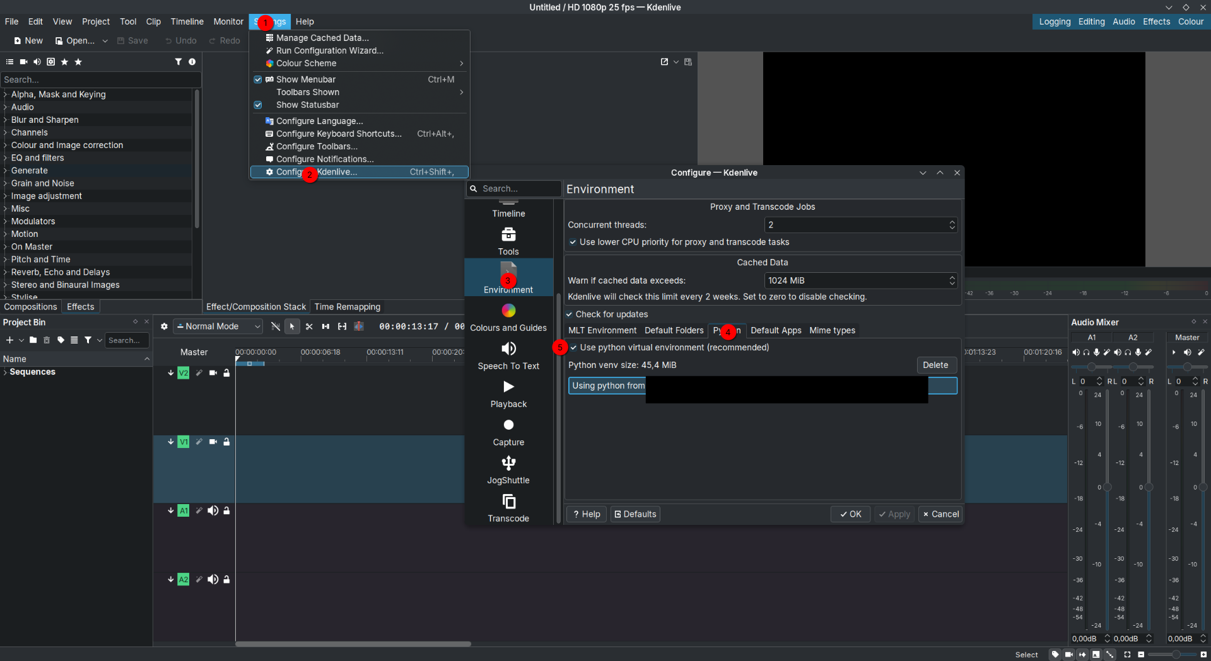1211x661 pixels.
Task: Click zoom-in plus icon in status bar
Action: coord(1203,655)
